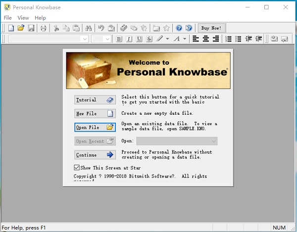Open the font size combo box

coord(101,39)
